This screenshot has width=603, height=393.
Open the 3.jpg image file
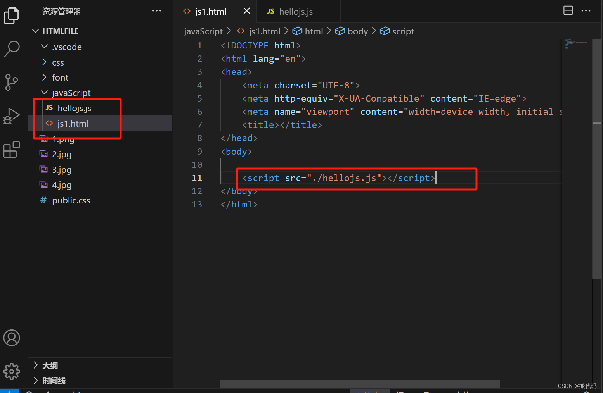tap(100, 170)
